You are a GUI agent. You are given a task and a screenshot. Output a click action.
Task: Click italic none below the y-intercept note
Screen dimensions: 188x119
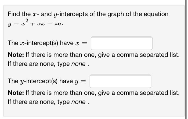point(78,102)
